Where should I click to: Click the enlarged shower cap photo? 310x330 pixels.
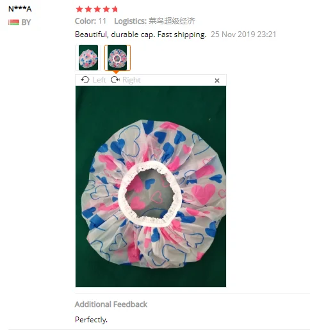151,186
